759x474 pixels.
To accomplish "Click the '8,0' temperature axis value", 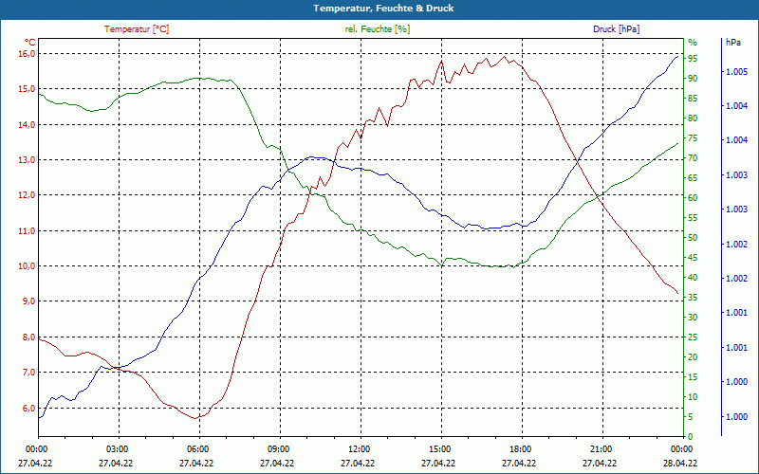I will coord(29,337).
